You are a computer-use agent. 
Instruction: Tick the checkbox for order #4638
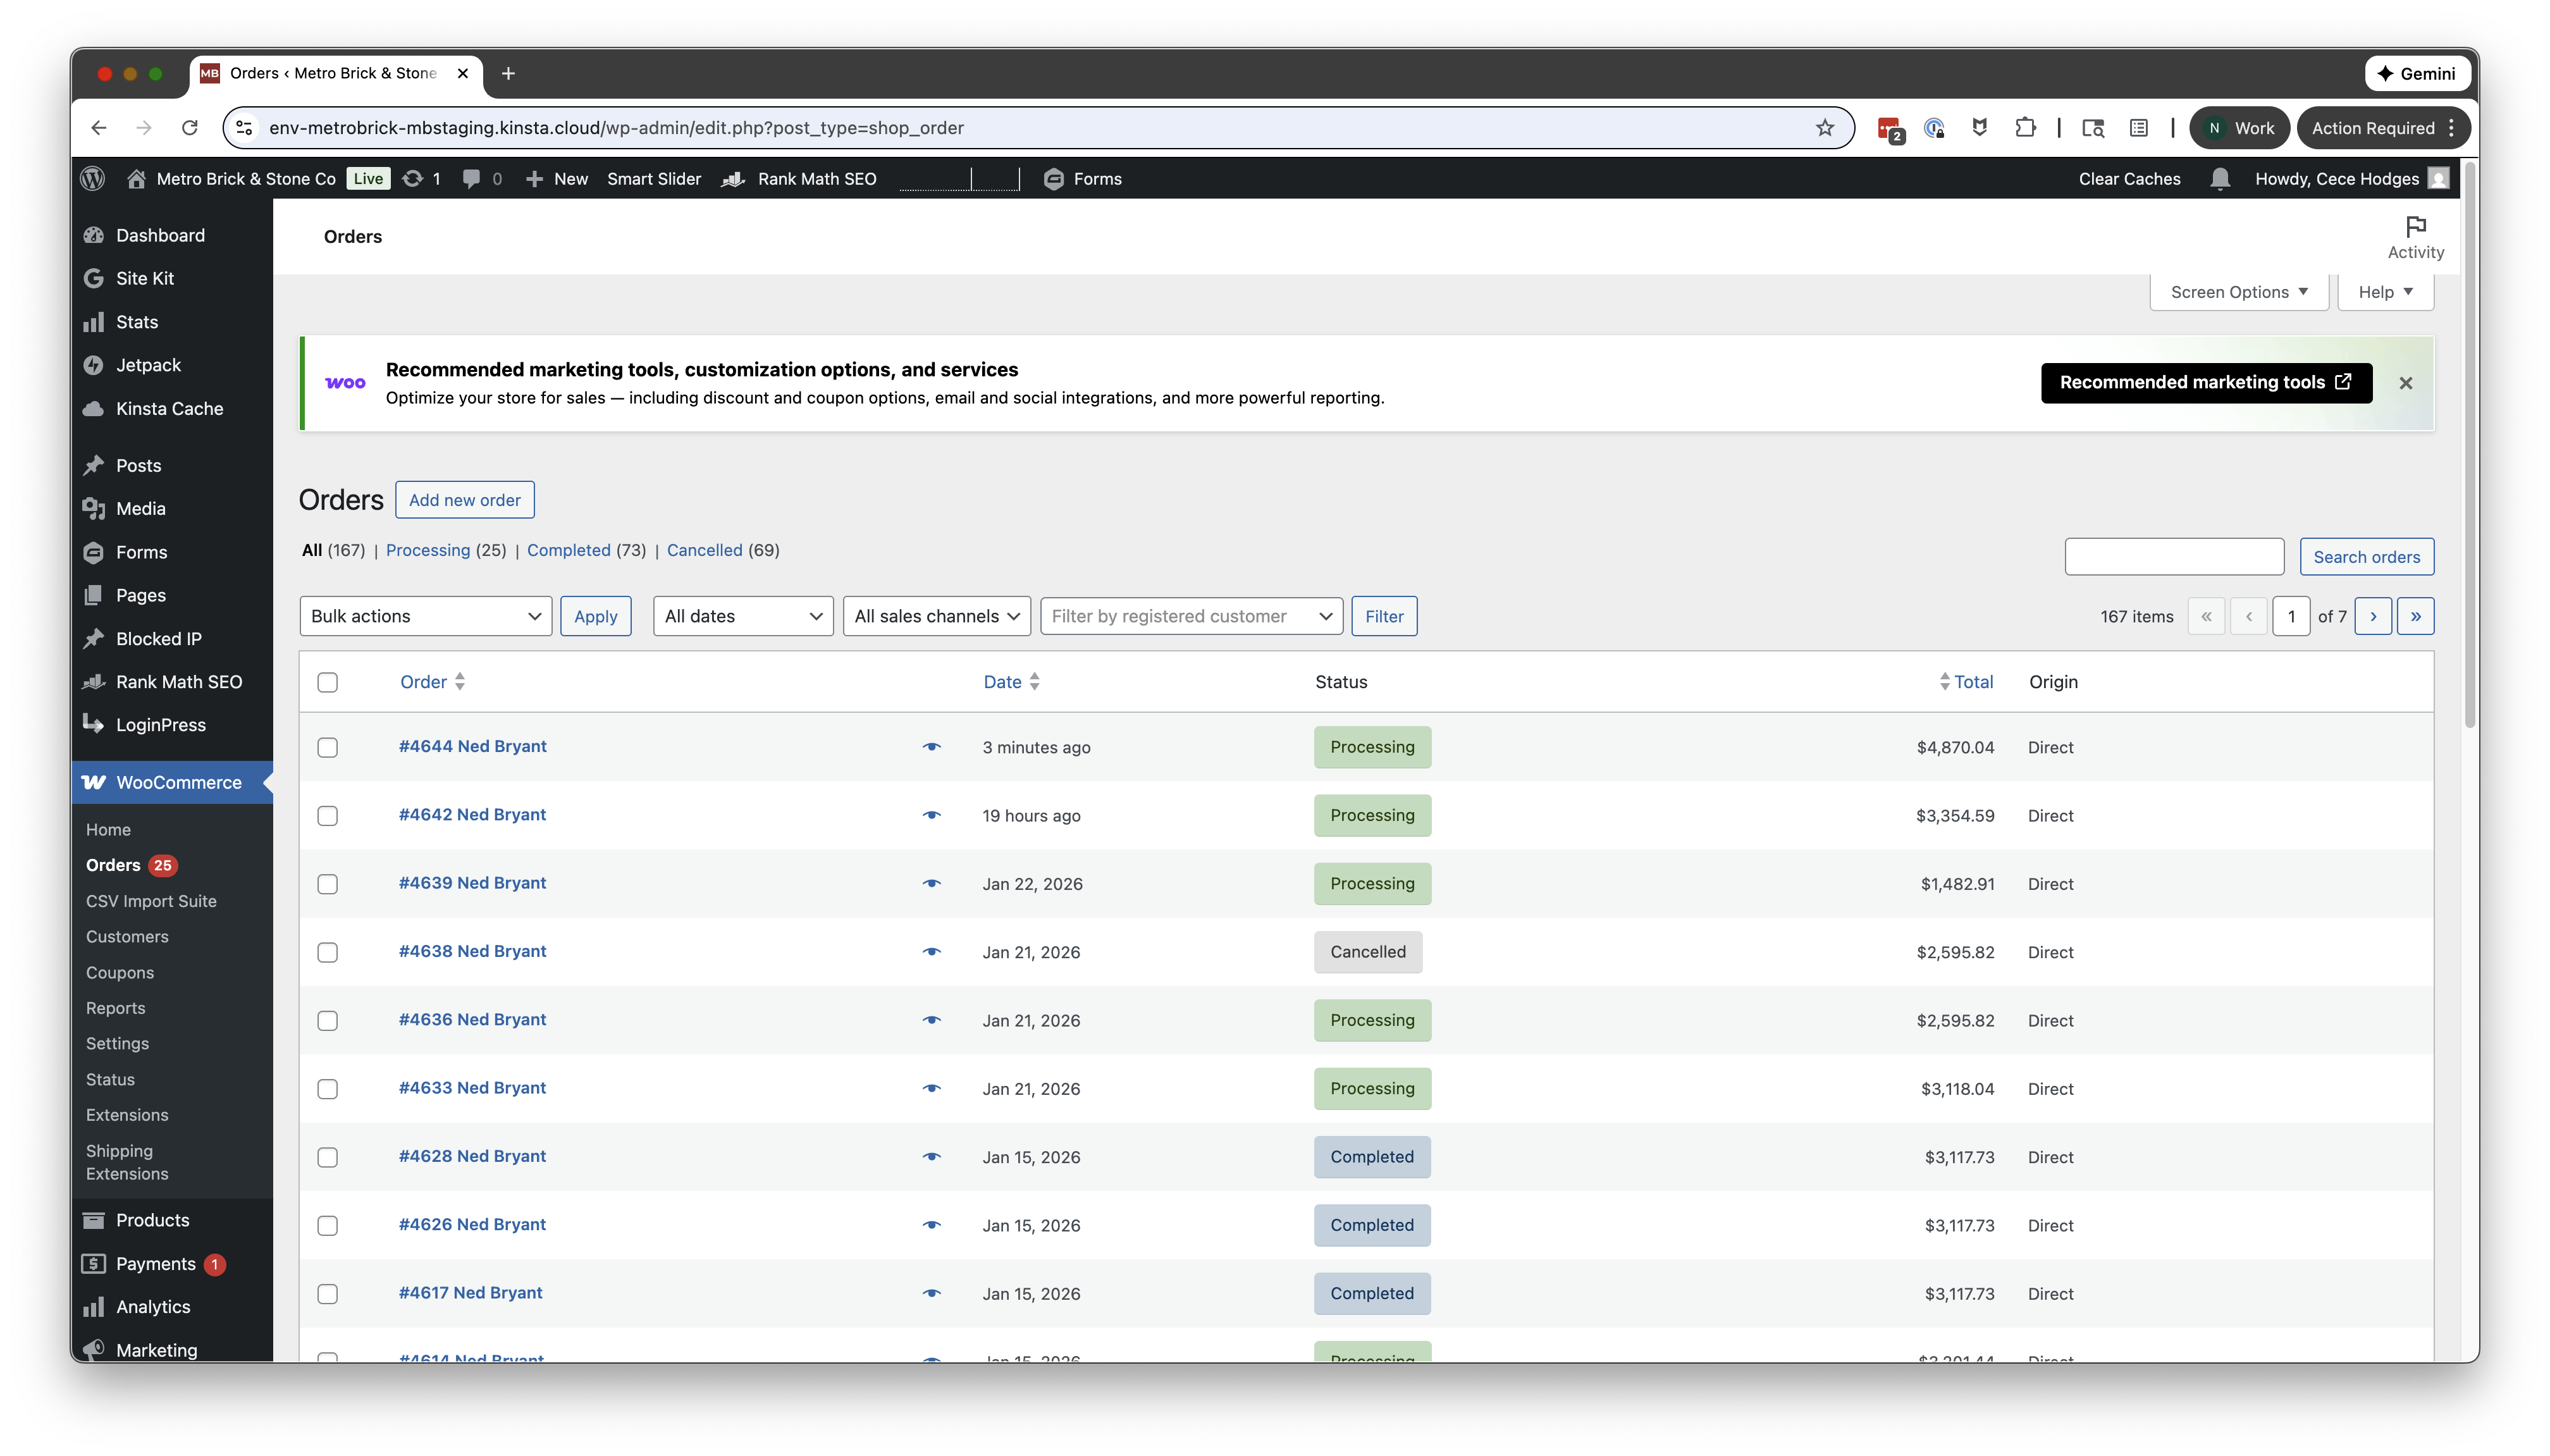click(x=327, y=952)
